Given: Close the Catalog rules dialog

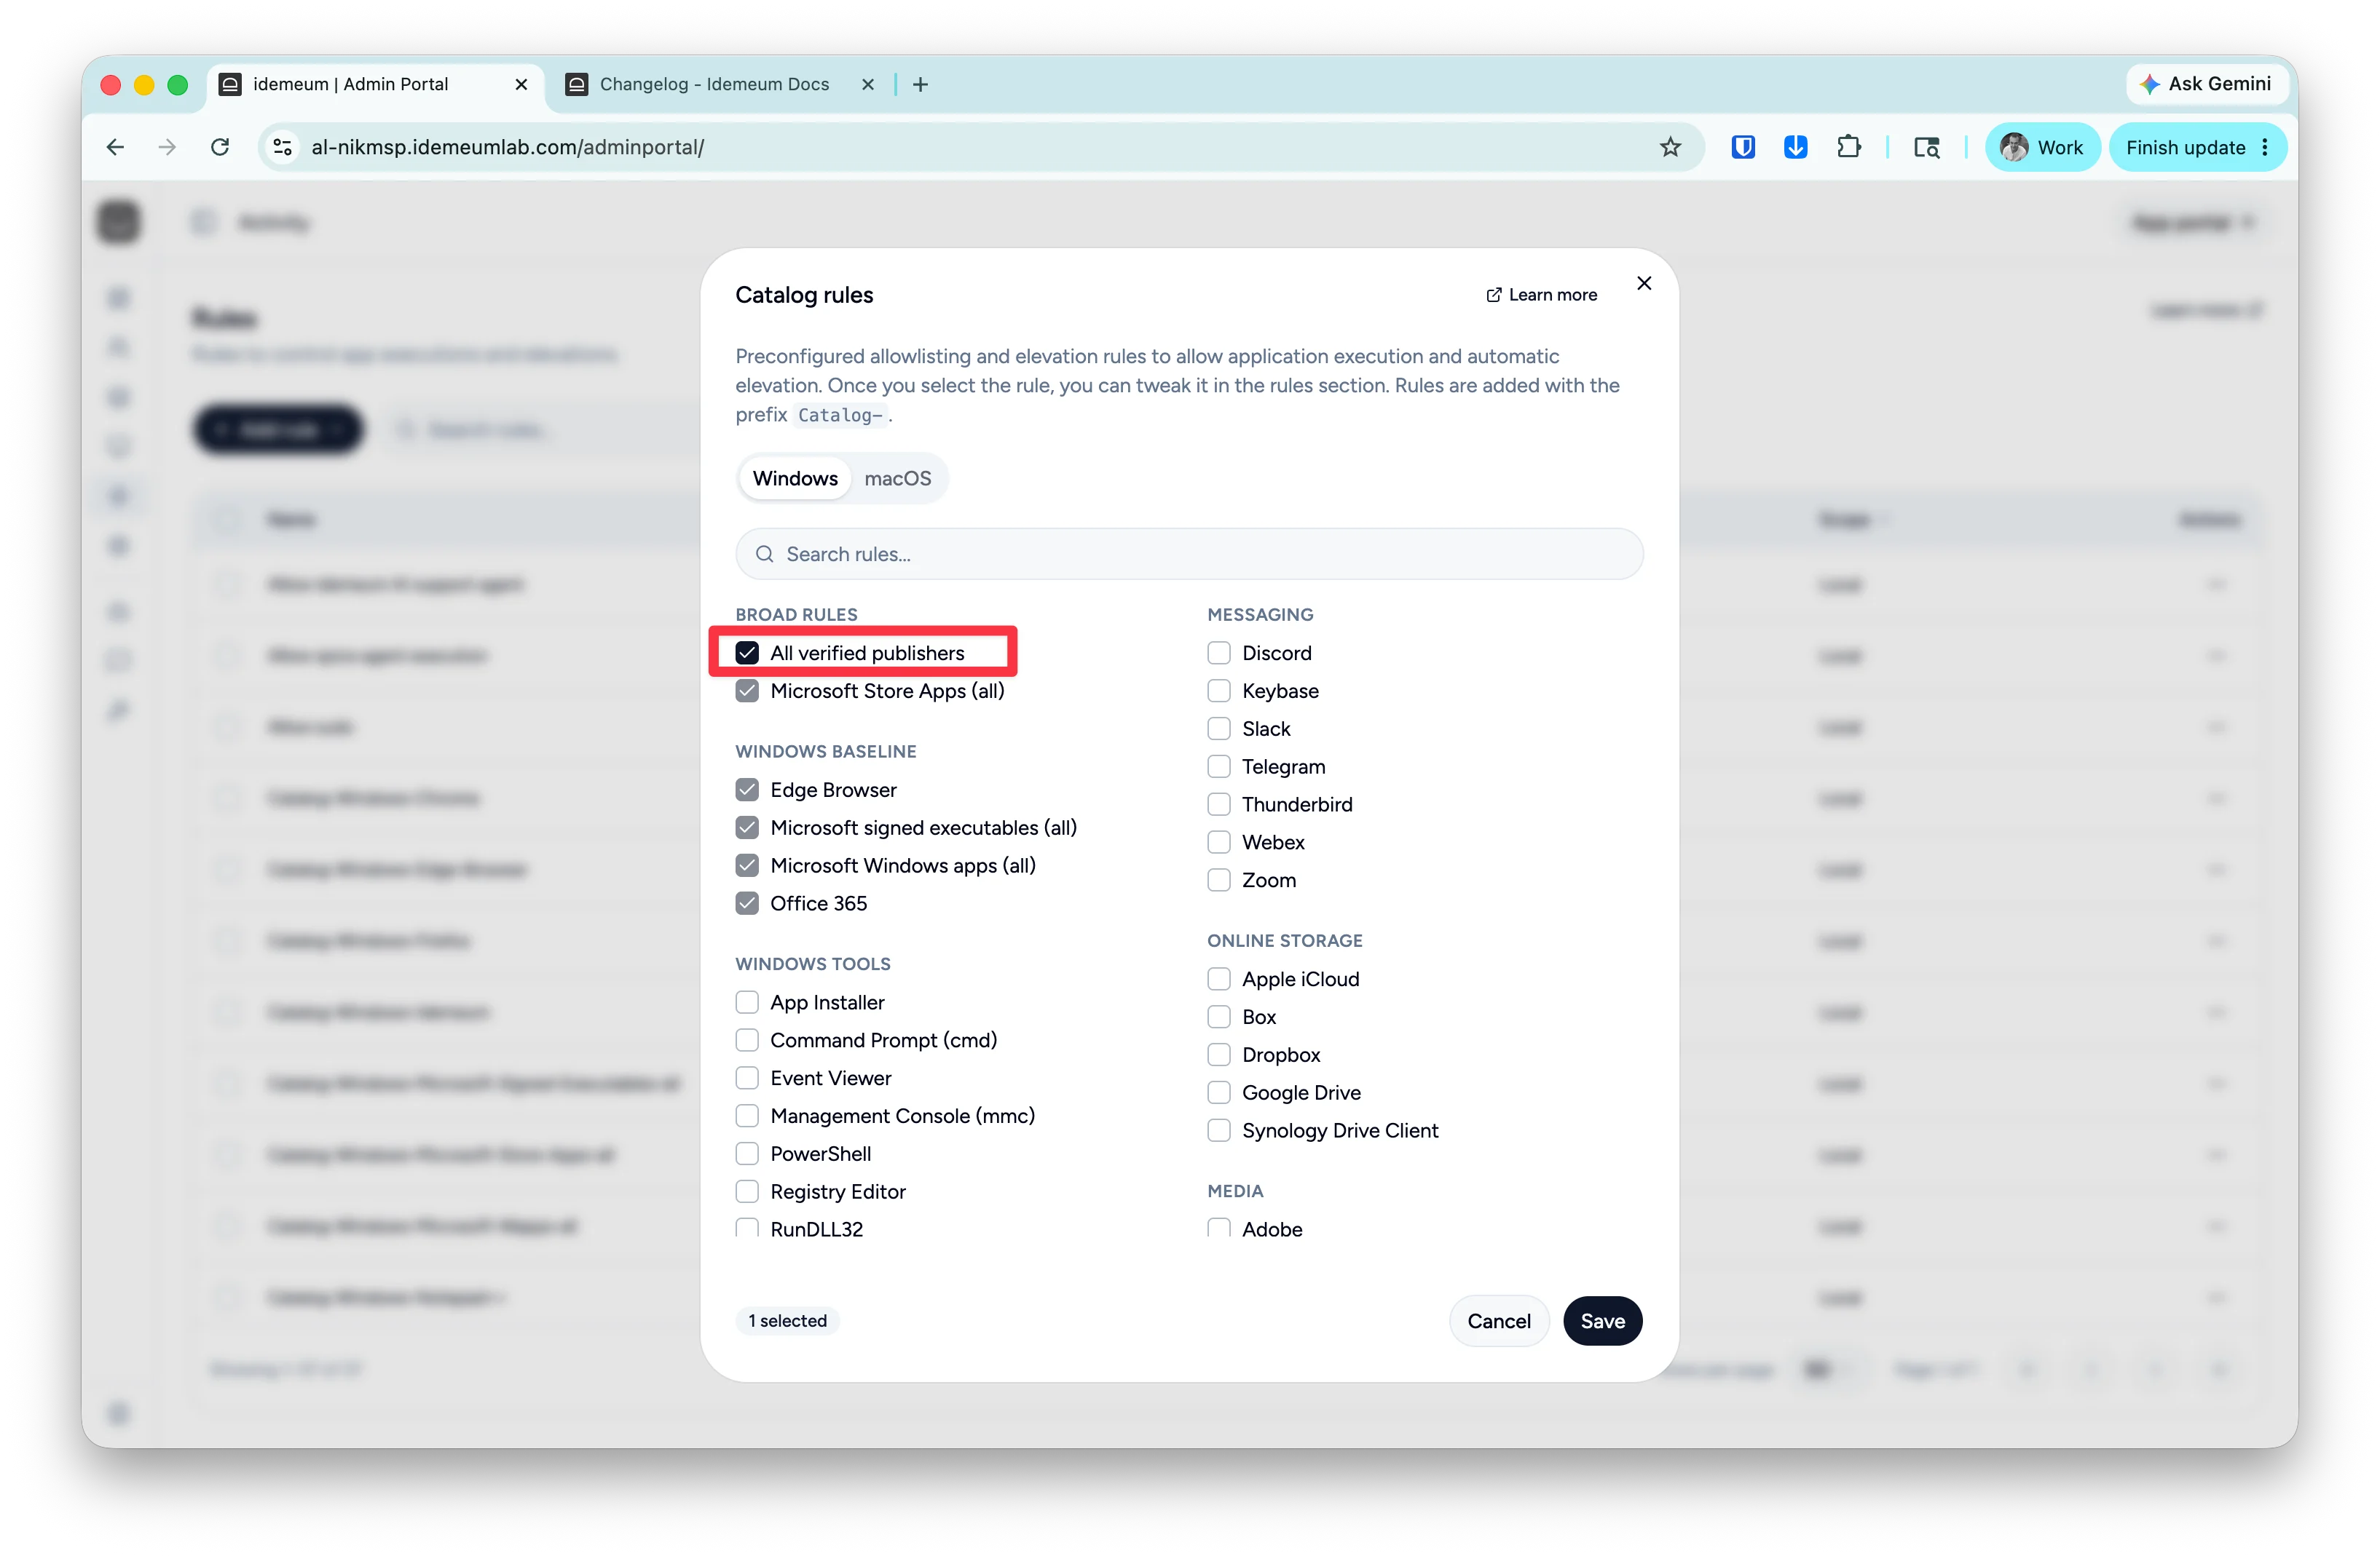Looking at the screenshot, I should (x=1644, y=284).
